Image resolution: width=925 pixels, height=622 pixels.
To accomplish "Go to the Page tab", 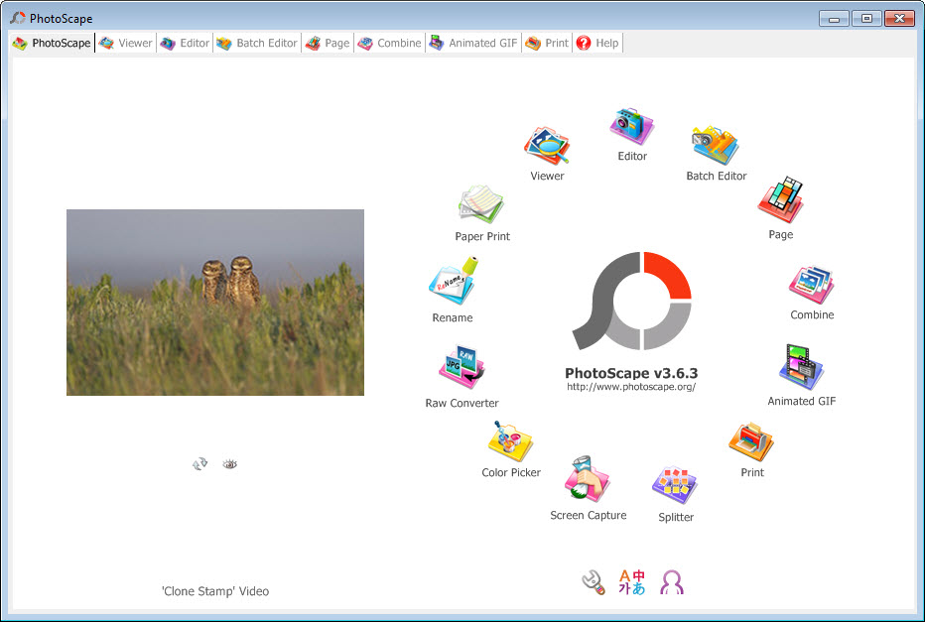I will [328, 43].
